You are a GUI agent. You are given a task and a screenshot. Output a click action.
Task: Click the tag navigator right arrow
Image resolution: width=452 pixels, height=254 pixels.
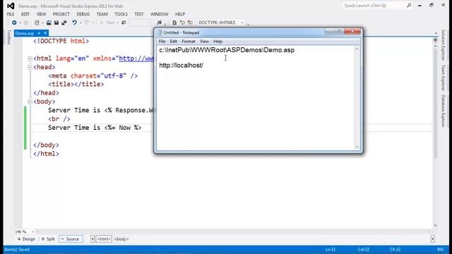(x=433, y=238)
